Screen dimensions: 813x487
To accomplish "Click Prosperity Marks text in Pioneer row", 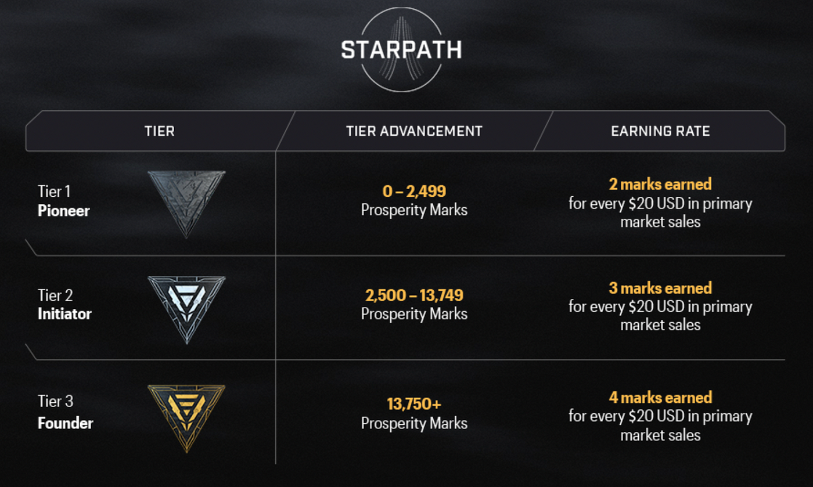I will 414,210.
